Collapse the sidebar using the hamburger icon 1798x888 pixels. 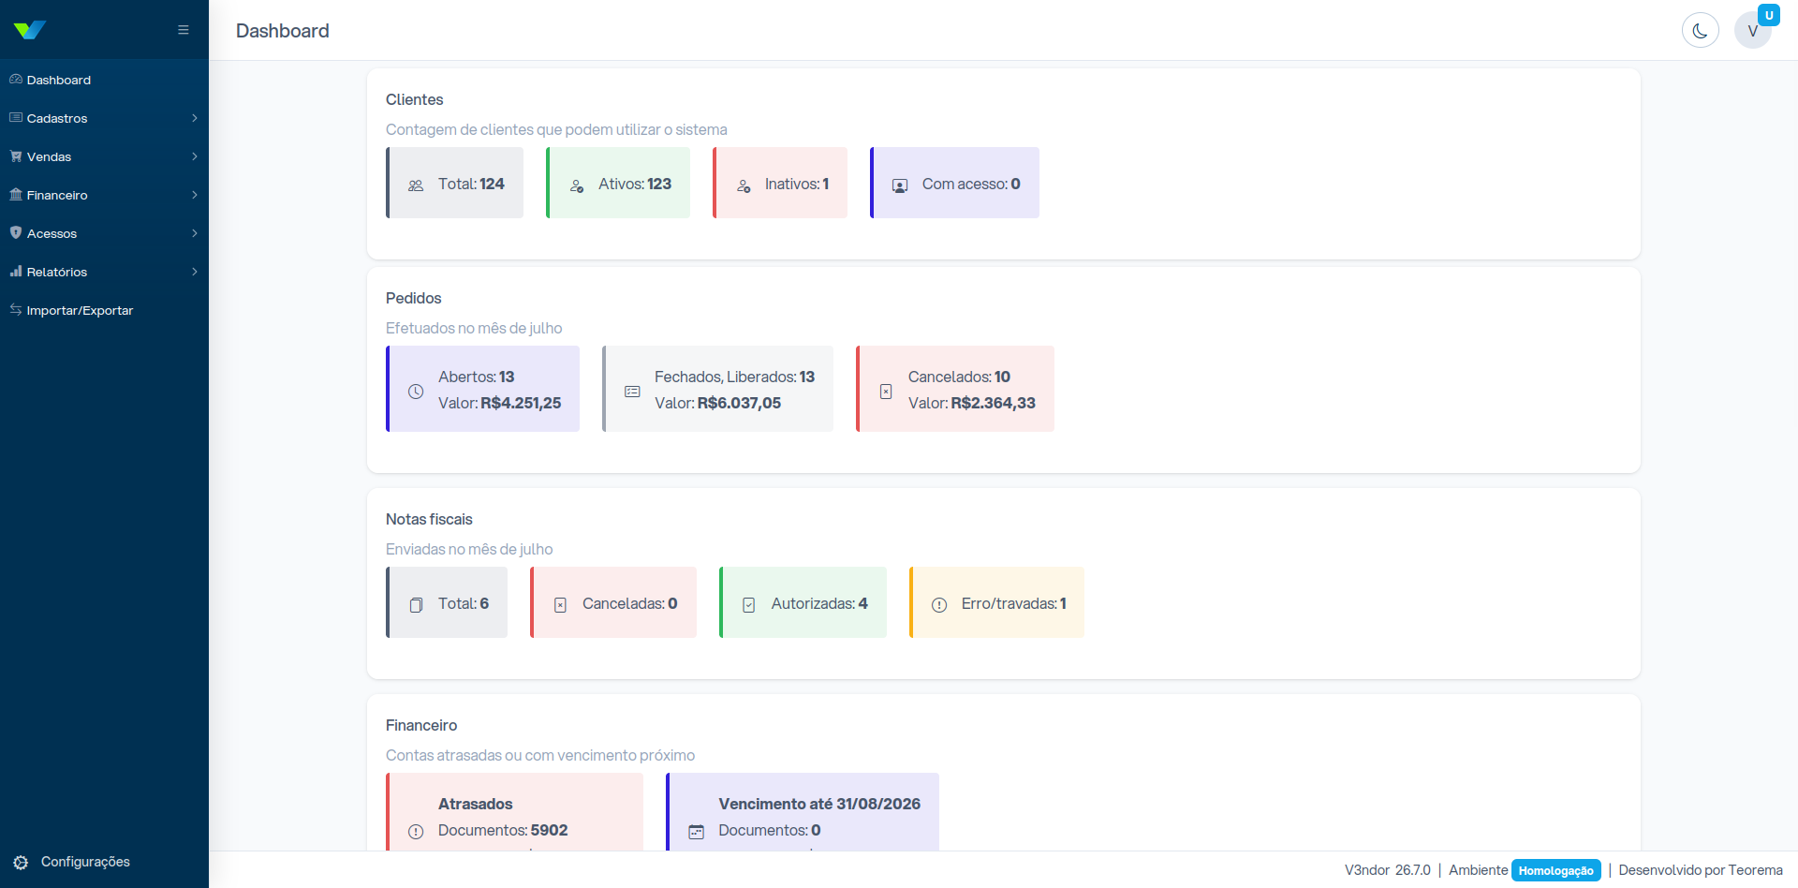point(184,30)
